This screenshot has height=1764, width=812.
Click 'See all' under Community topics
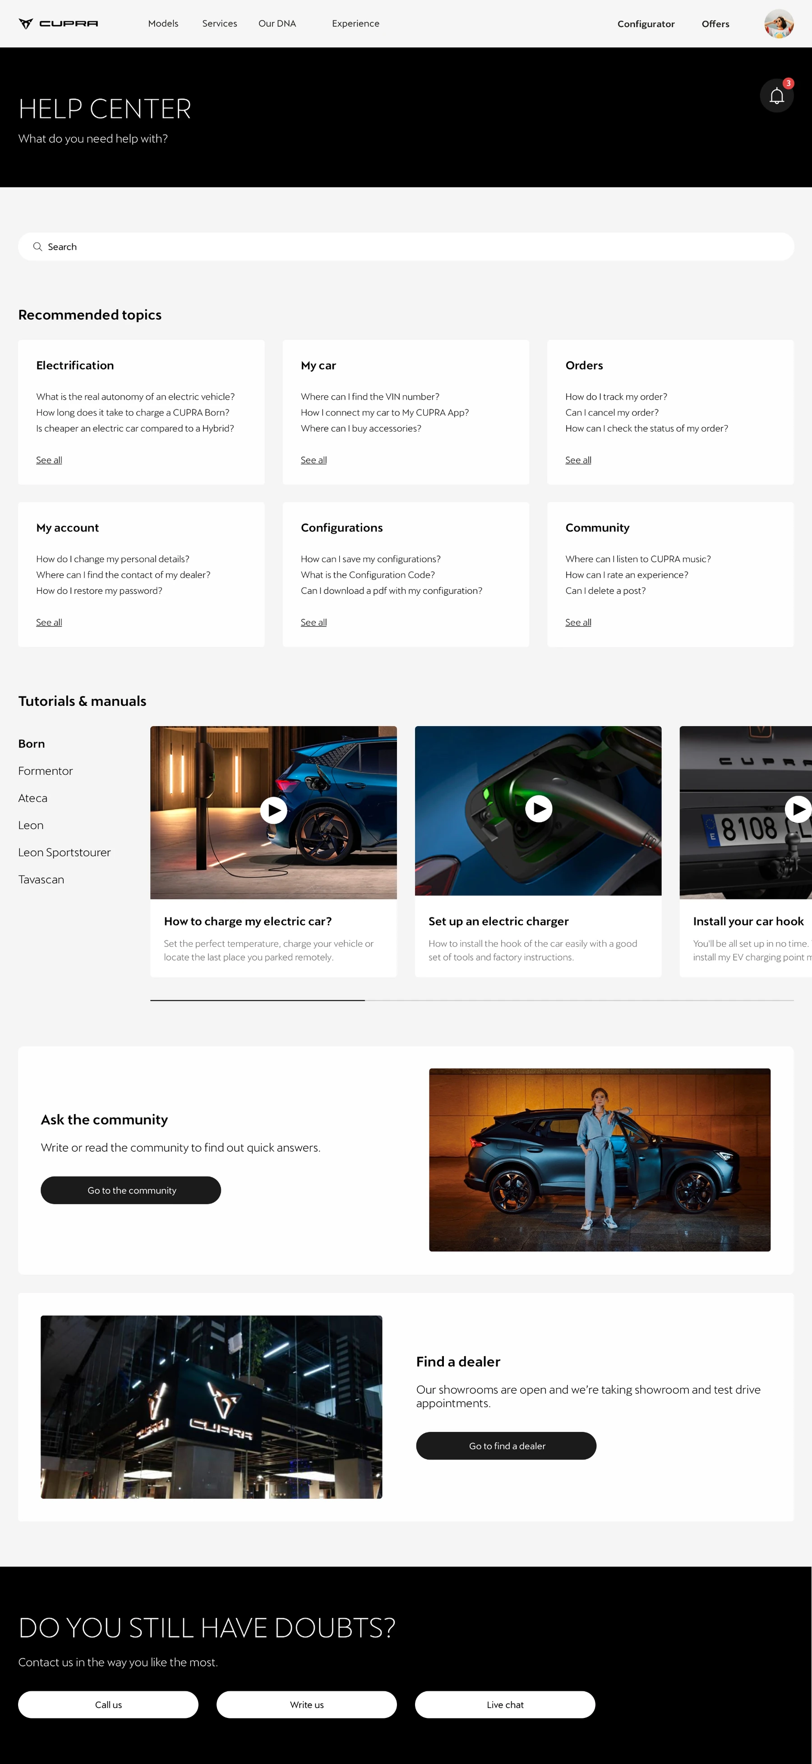578,622
